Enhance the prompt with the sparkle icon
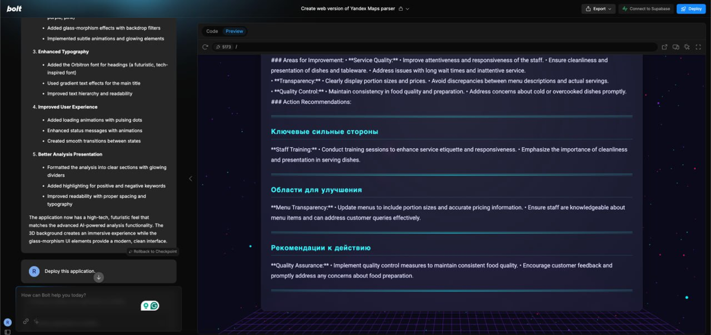The image size is (711, 335). [x=36, y=321]
